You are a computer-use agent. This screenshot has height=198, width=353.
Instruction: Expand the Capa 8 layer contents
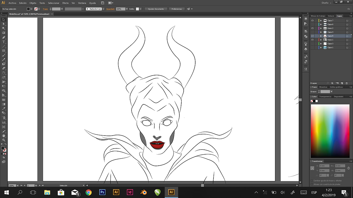point(321,36)
